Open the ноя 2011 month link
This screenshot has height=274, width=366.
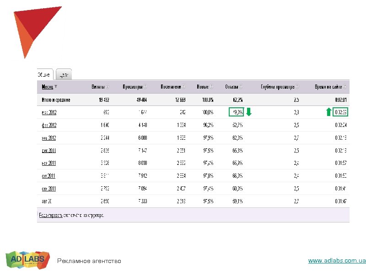(49, 163)
